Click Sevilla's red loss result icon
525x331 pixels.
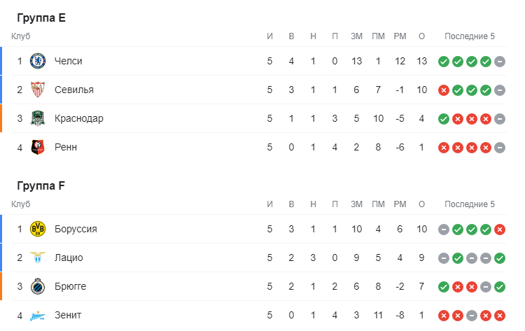click(443, 90)
